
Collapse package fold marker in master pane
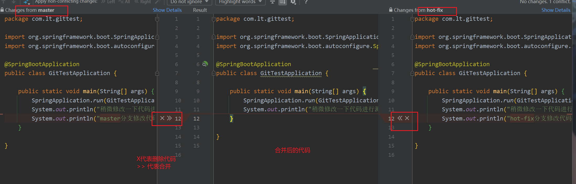click(157, 19)
